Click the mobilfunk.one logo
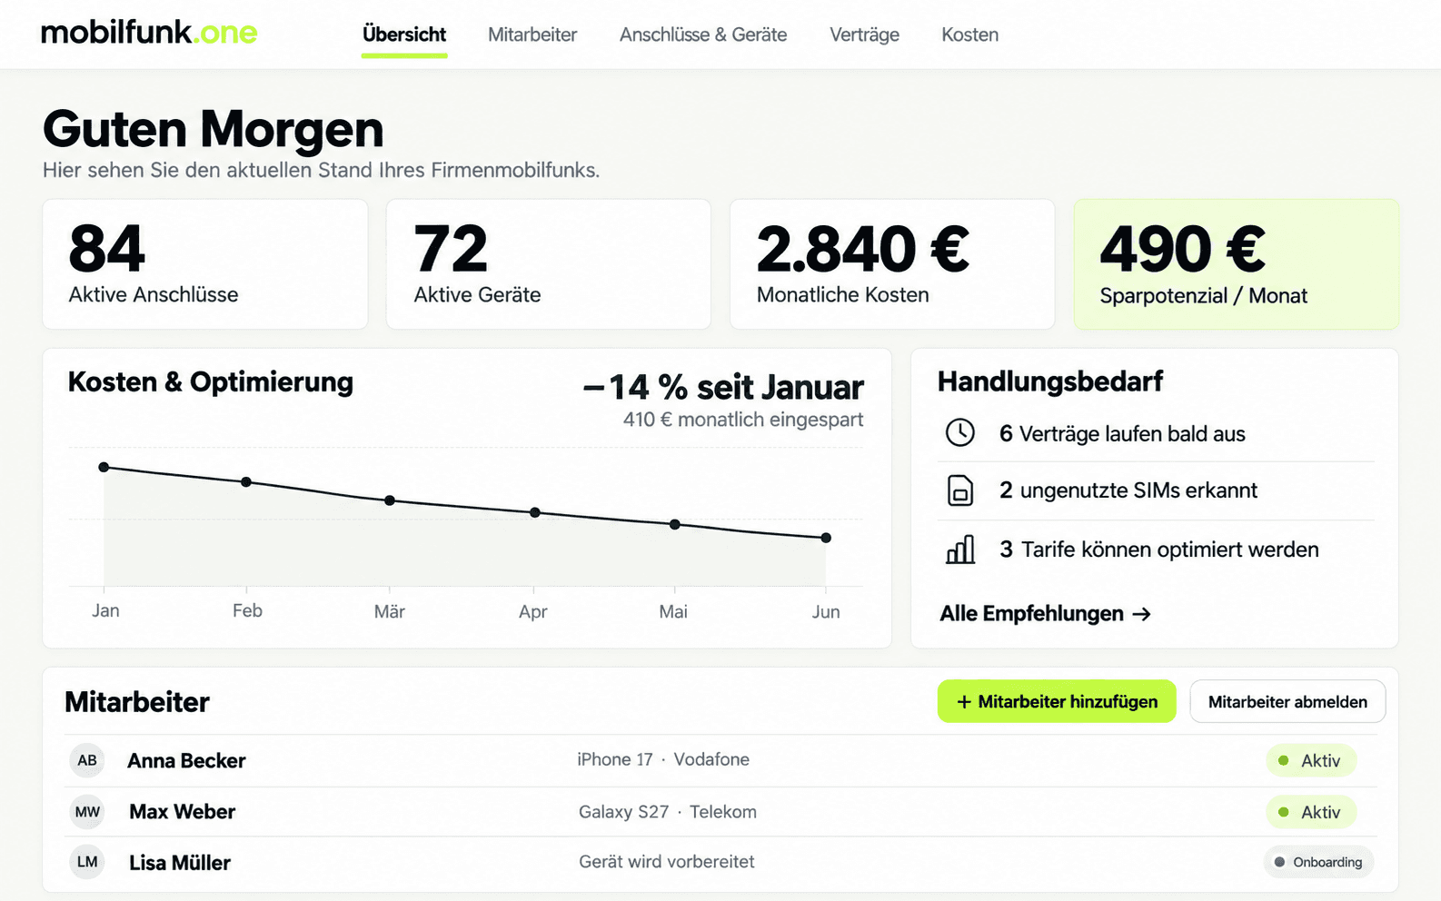Image resolution: width=1441 pixels, height=901 pixels. (x=149, y=33)
